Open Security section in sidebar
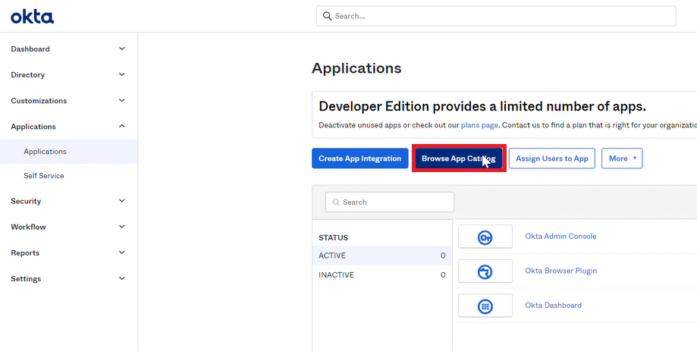 [x=68, y=201]
